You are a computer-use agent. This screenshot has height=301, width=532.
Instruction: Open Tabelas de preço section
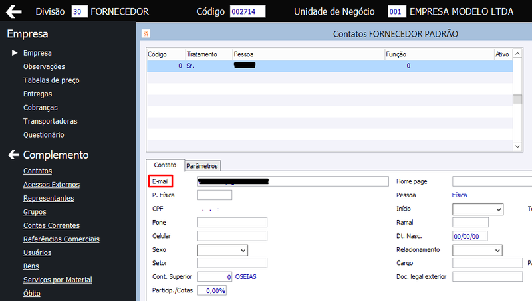(51, 80)
